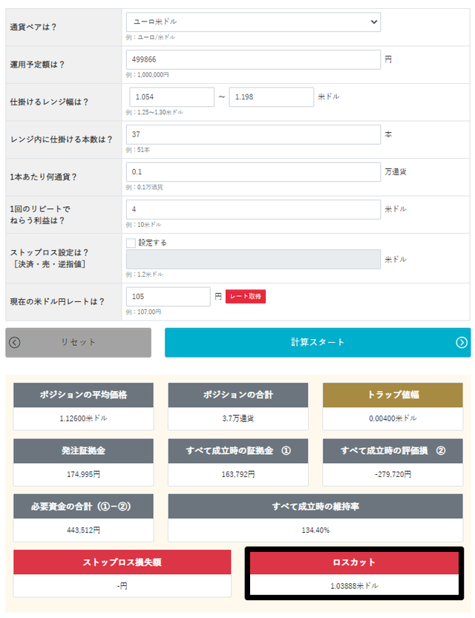This screenshot has width=475, height=618.
Task: Click the example hint 例：107.00円
Action: coord(143,312)
